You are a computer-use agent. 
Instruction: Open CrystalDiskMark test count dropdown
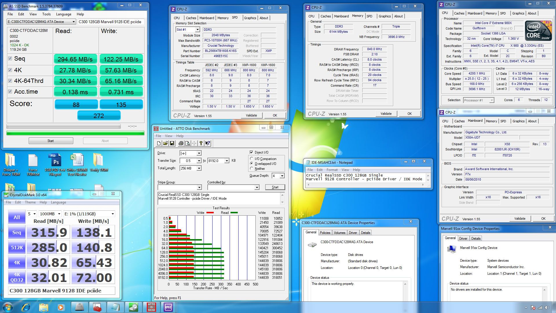point(34,214)
